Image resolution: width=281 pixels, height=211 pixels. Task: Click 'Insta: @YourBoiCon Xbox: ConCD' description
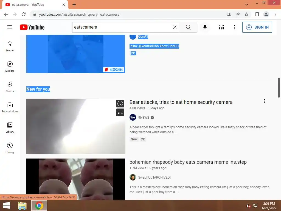click(x=154, y=46)
